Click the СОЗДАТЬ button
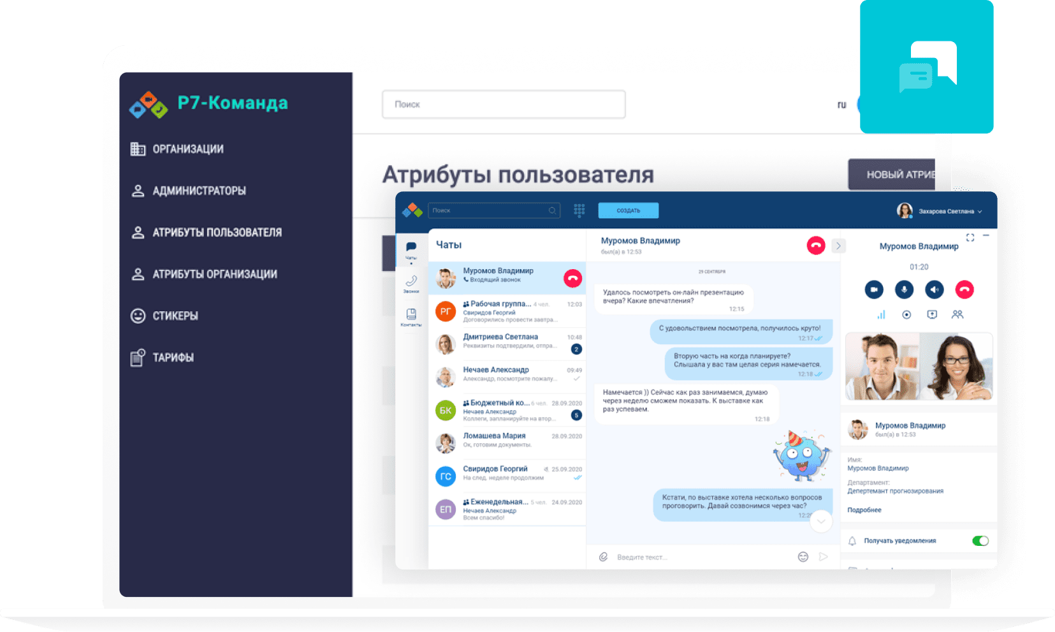Viewport: 1055px width, 632px height. pos(628,210)
